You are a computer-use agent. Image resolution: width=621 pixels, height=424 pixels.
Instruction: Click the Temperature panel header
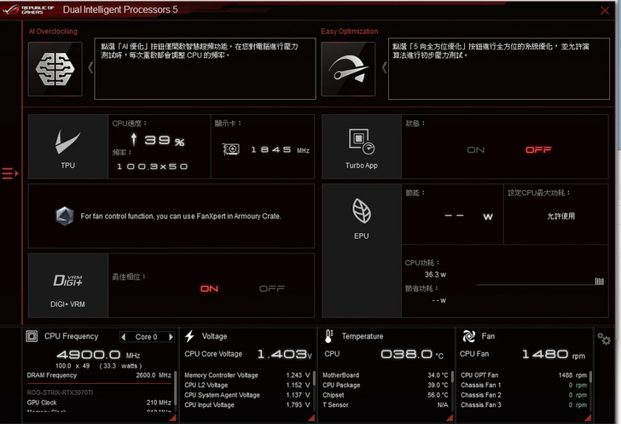(x=363, y=336)
